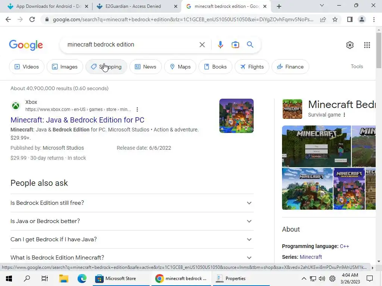Viewport: 382px width, 286px height.
Task: Open Task View on the taskbar
Action: pos(45,279)
